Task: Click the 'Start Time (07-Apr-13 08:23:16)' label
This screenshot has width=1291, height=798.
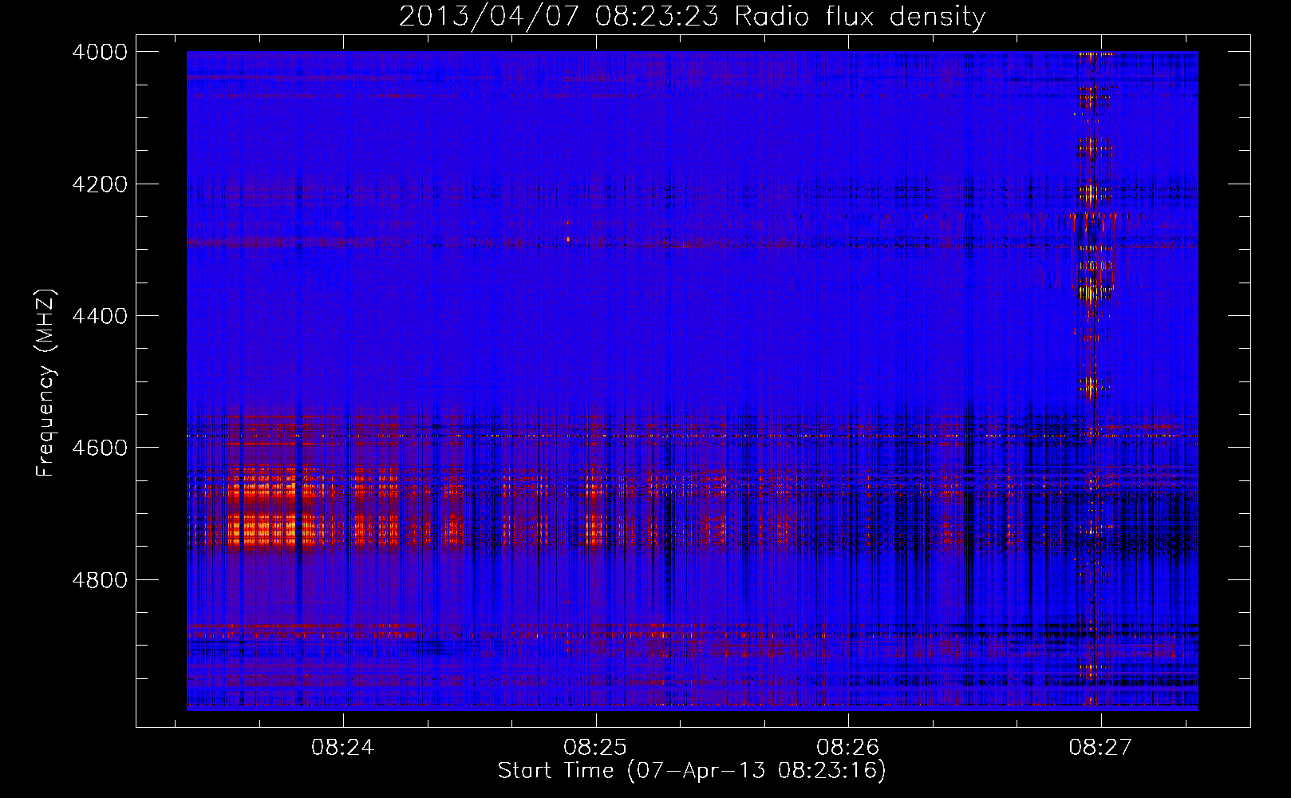Action: (692, 771)
